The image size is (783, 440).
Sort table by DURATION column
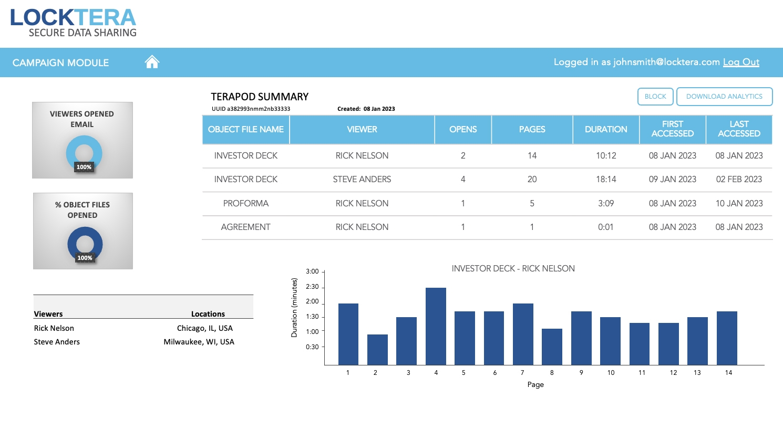coord(605,129)
